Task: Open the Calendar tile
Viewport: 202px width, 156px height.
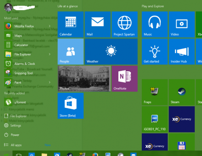Action: tap(71, 24)
